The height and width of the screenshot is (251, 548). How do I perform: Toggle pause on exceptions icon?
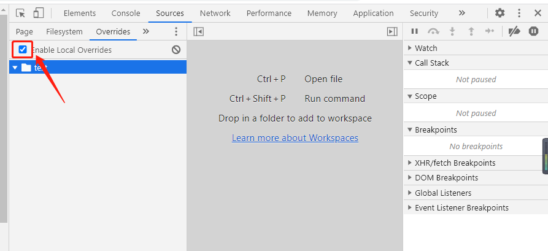[x=533, y=31]
